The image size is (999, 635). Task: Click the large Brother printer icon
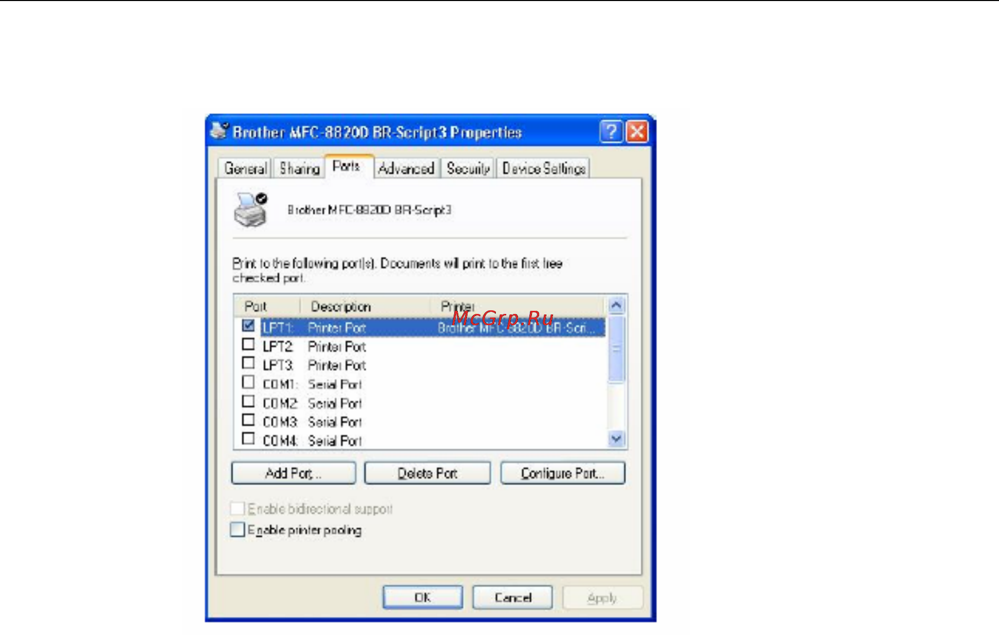251,210
